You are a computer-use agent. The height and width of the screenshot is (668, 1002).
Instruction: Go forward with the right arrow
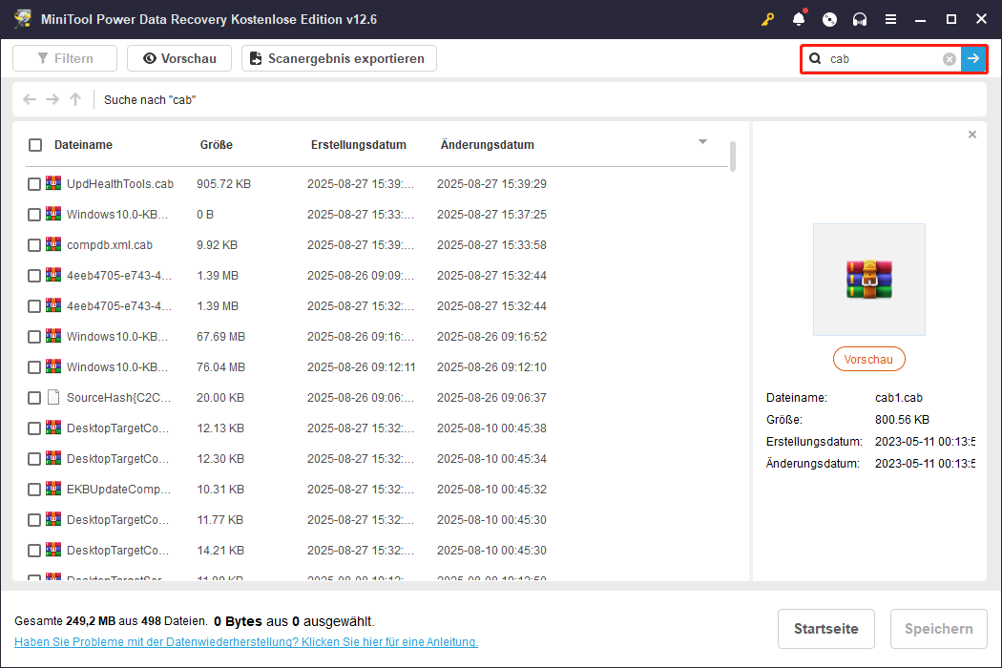click(x=52, y=99)
